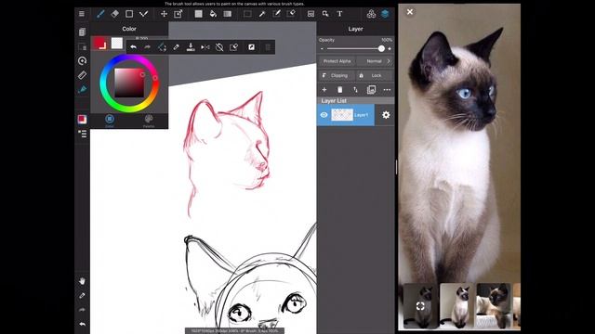
Task: Pick the Eyedropper in the floating toolbar
Action: (176, 47)
